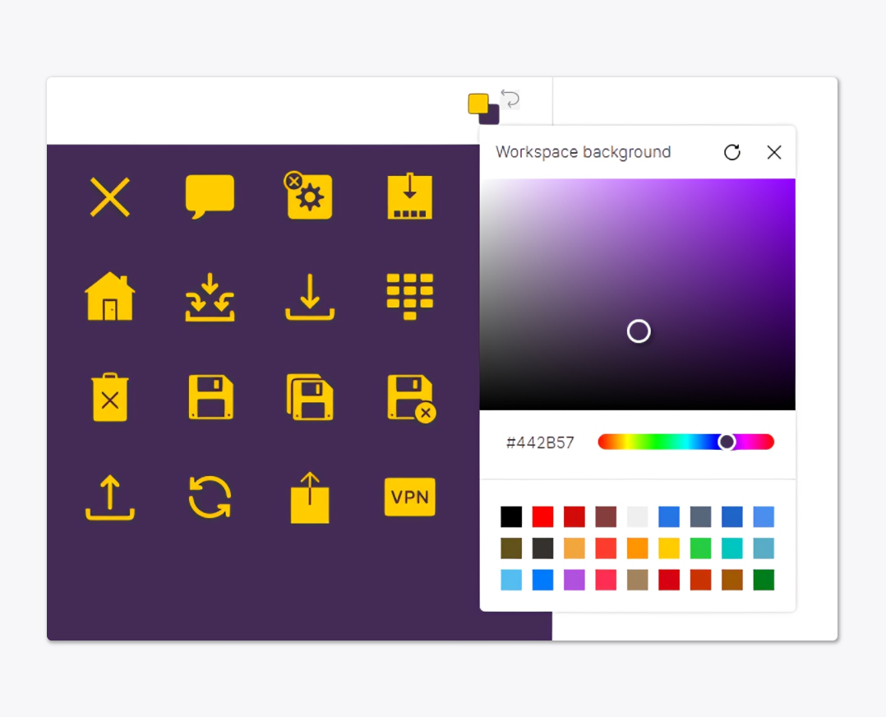
Task: Pick the black preset swatch
Action: click(x=511, y=516)
